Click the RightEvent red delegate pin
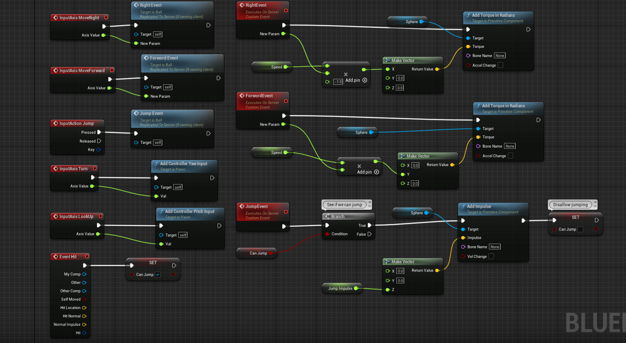 pos(286,10)
